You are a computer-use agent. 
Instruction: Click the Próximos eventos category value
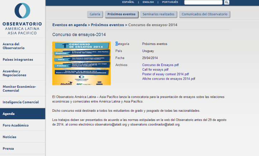tap(155, 44)
